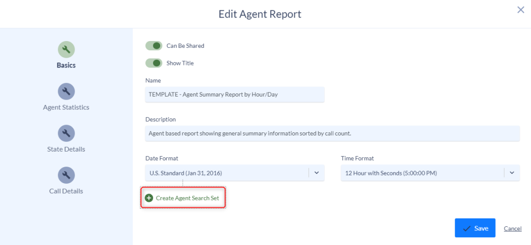Open the U.S. Standard date format selector
531x245 pixels.
tap(235, 173)
